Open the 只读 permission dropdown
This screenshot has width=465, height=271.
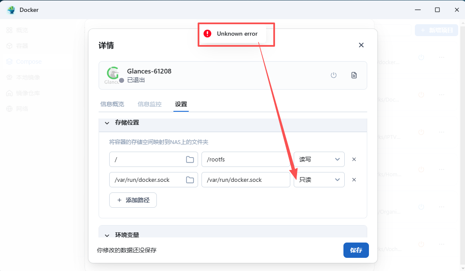click(x=319, y=180)
